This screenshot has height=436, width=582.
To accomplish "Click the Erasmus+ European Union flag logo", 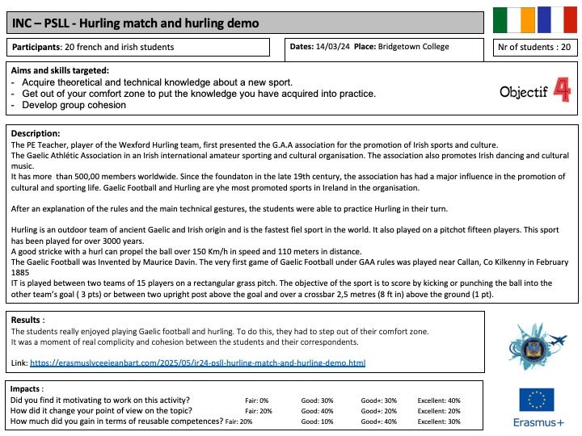I will pos(537,400).
